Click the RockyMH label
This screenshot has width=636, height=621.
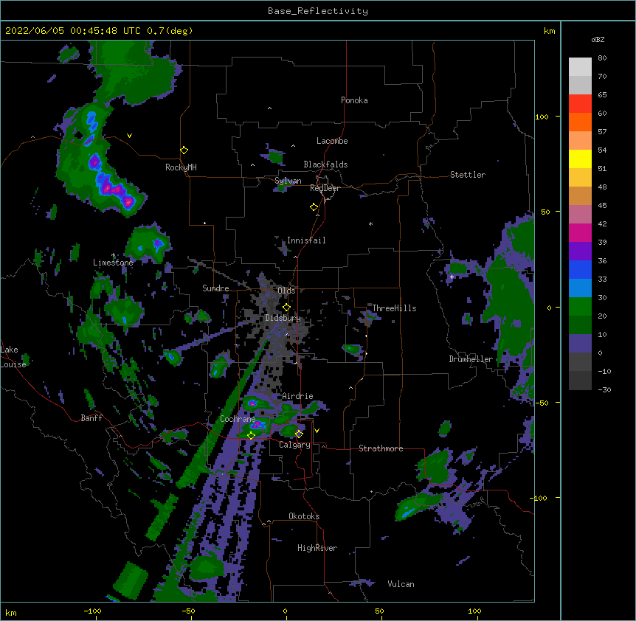tap(181, 167)
